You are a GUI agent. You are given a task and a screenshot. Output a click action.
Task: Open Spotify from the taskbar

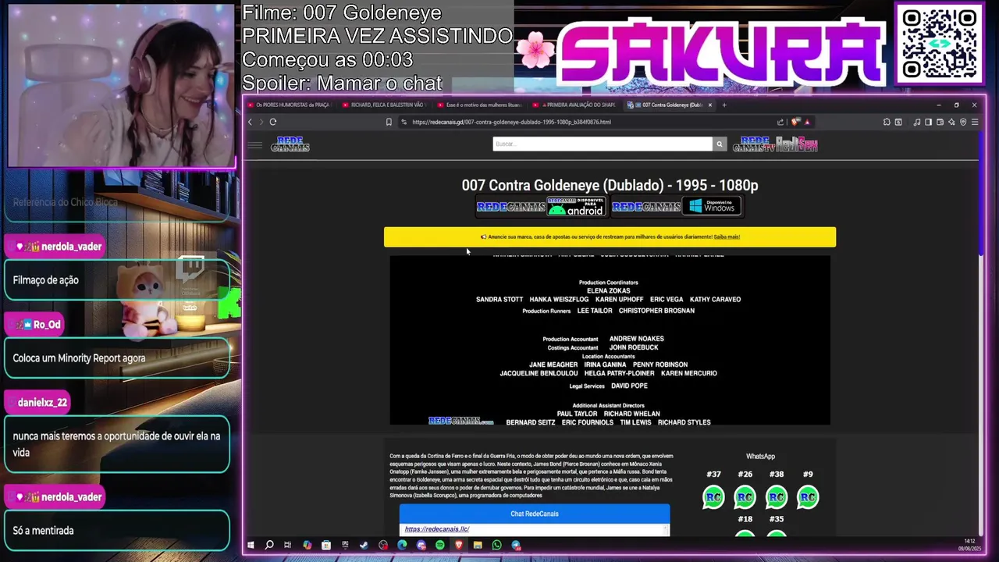440,545
